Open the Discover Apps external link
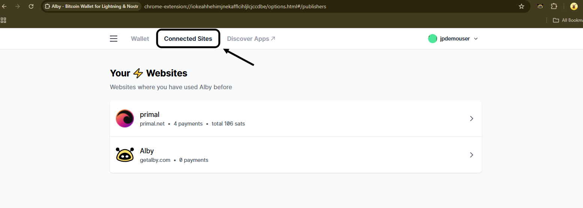 click(x=251, y=39)
